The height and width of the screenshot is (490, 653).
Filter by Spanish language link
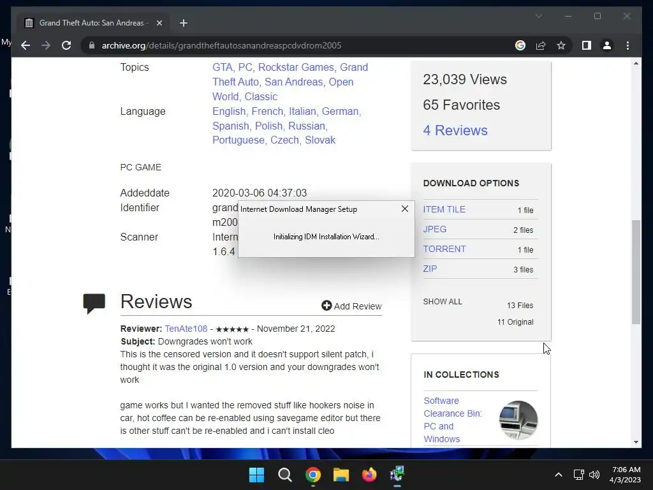pos(231,126)
